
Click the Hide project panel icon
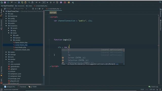coord(43,9)
